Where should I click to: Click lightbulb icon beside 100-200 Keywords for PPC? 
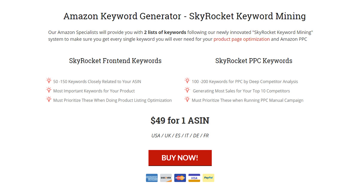pos(187,81)
